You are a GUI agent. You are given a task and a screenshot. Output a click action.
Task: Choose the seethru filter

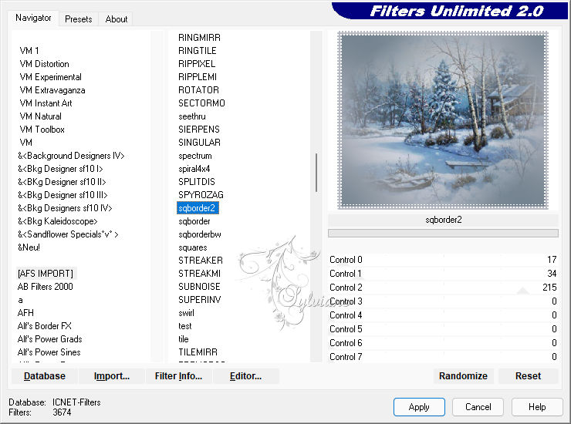click(x=192, y=116)
